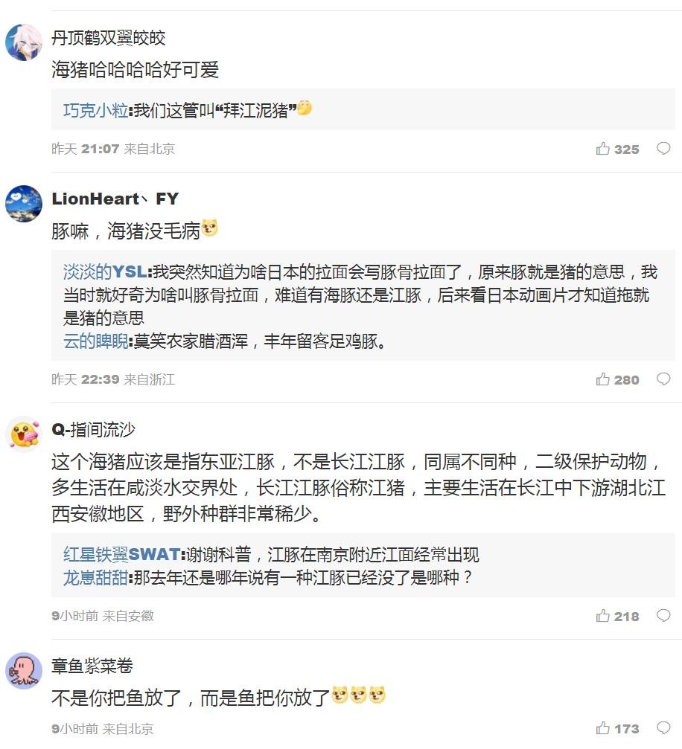Viewport: 682px width, 749px height.
Task: Open 红星铁翼SWAT's profile link
Action: point(122,554)
